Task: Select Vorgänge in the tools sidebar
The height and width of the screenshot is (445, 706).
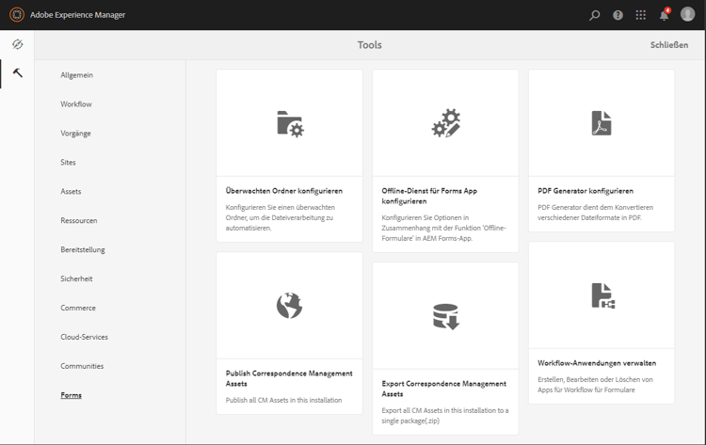Action: pyautogui.click(x=75, y=134)
